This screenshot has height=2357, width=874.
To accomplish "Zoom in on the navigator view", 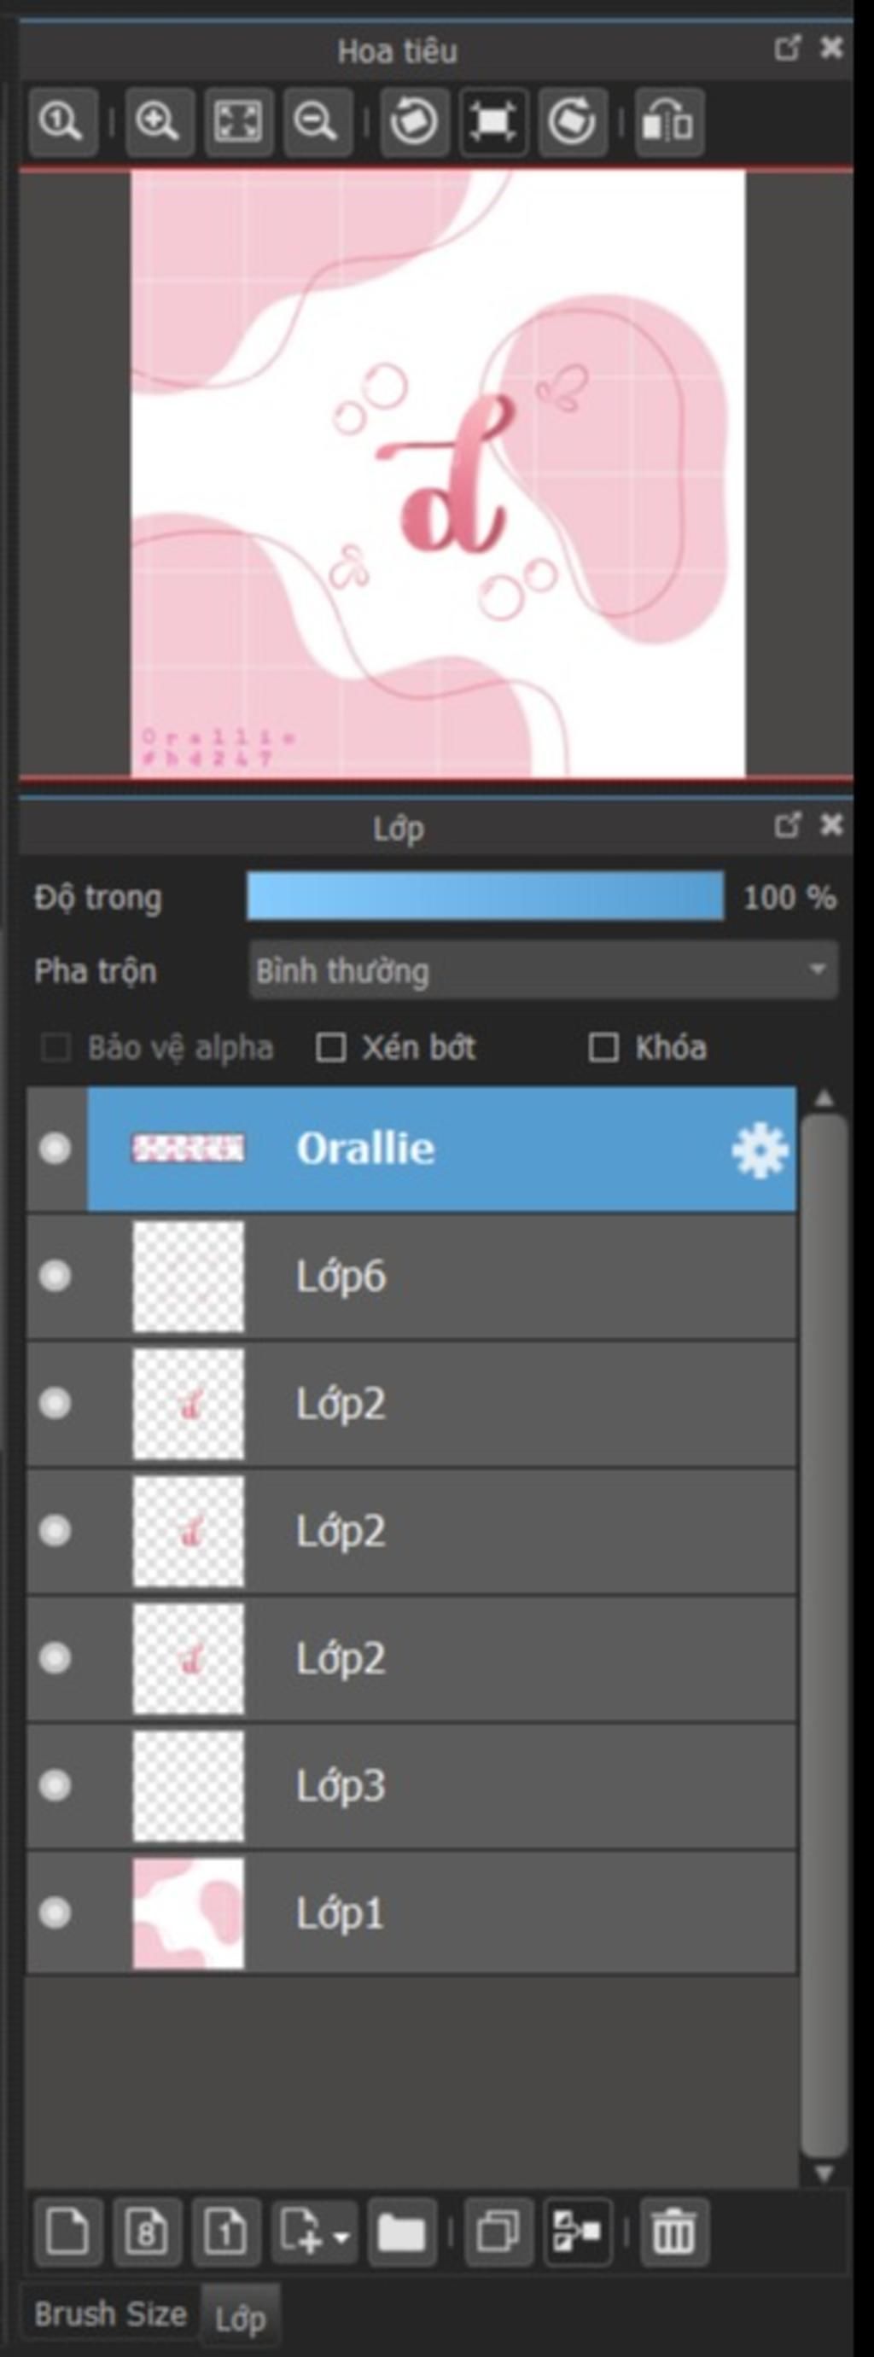I will point(160,122).
